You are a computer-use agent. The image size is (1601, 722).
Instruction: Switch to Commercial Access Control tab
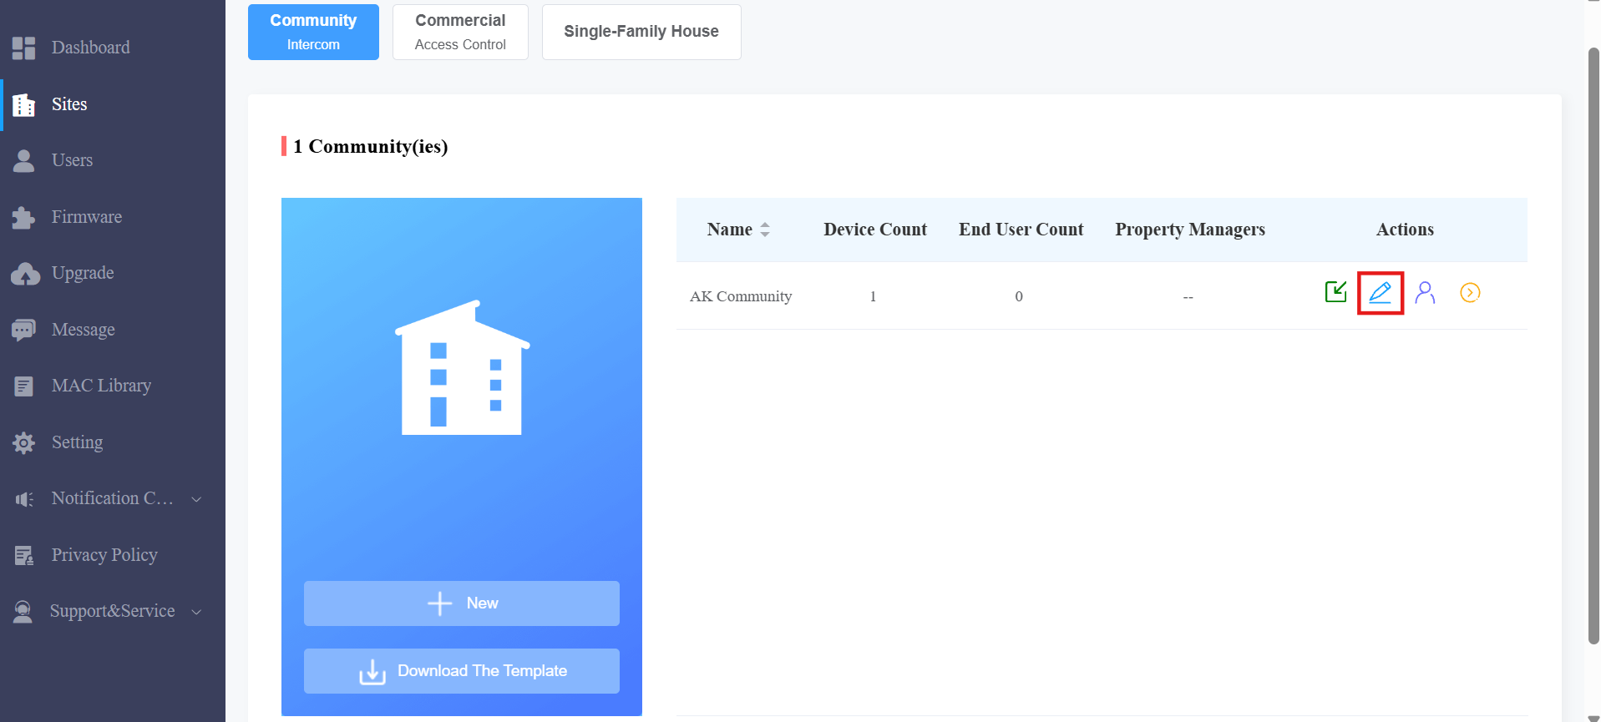click(460, 32)
